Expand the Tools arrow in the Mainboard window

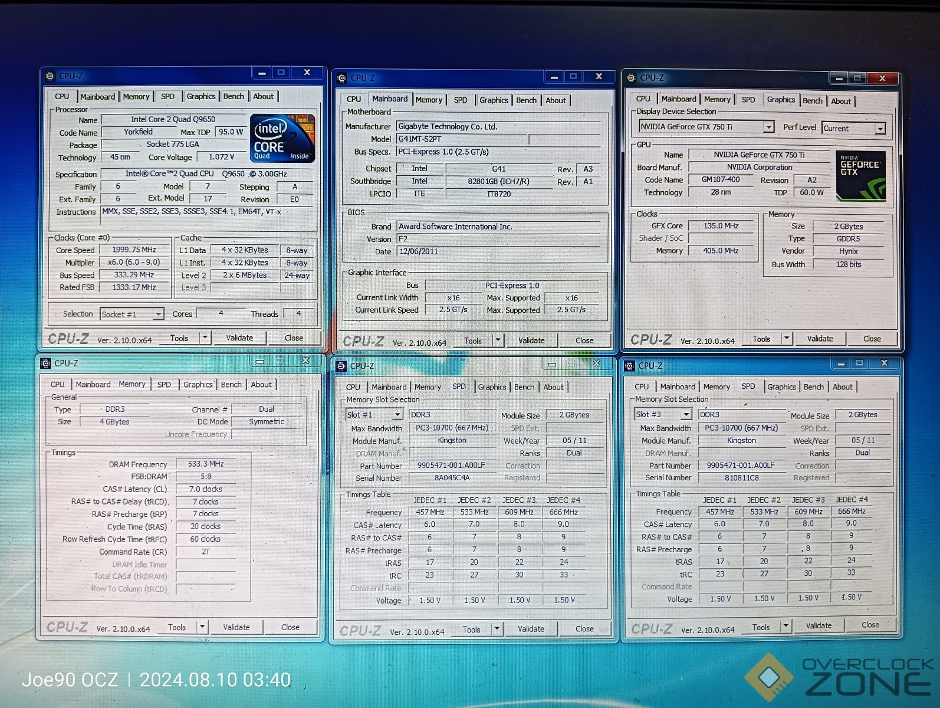pyautogui.click(x=498, y=340)
